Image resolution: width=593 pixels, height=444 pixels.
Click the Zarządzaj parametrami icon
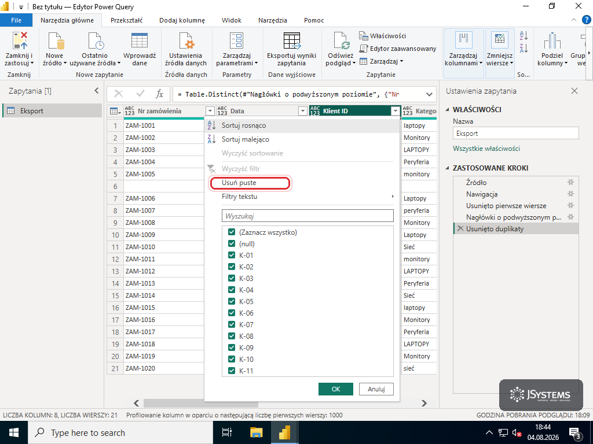click(x=237, y=41)
